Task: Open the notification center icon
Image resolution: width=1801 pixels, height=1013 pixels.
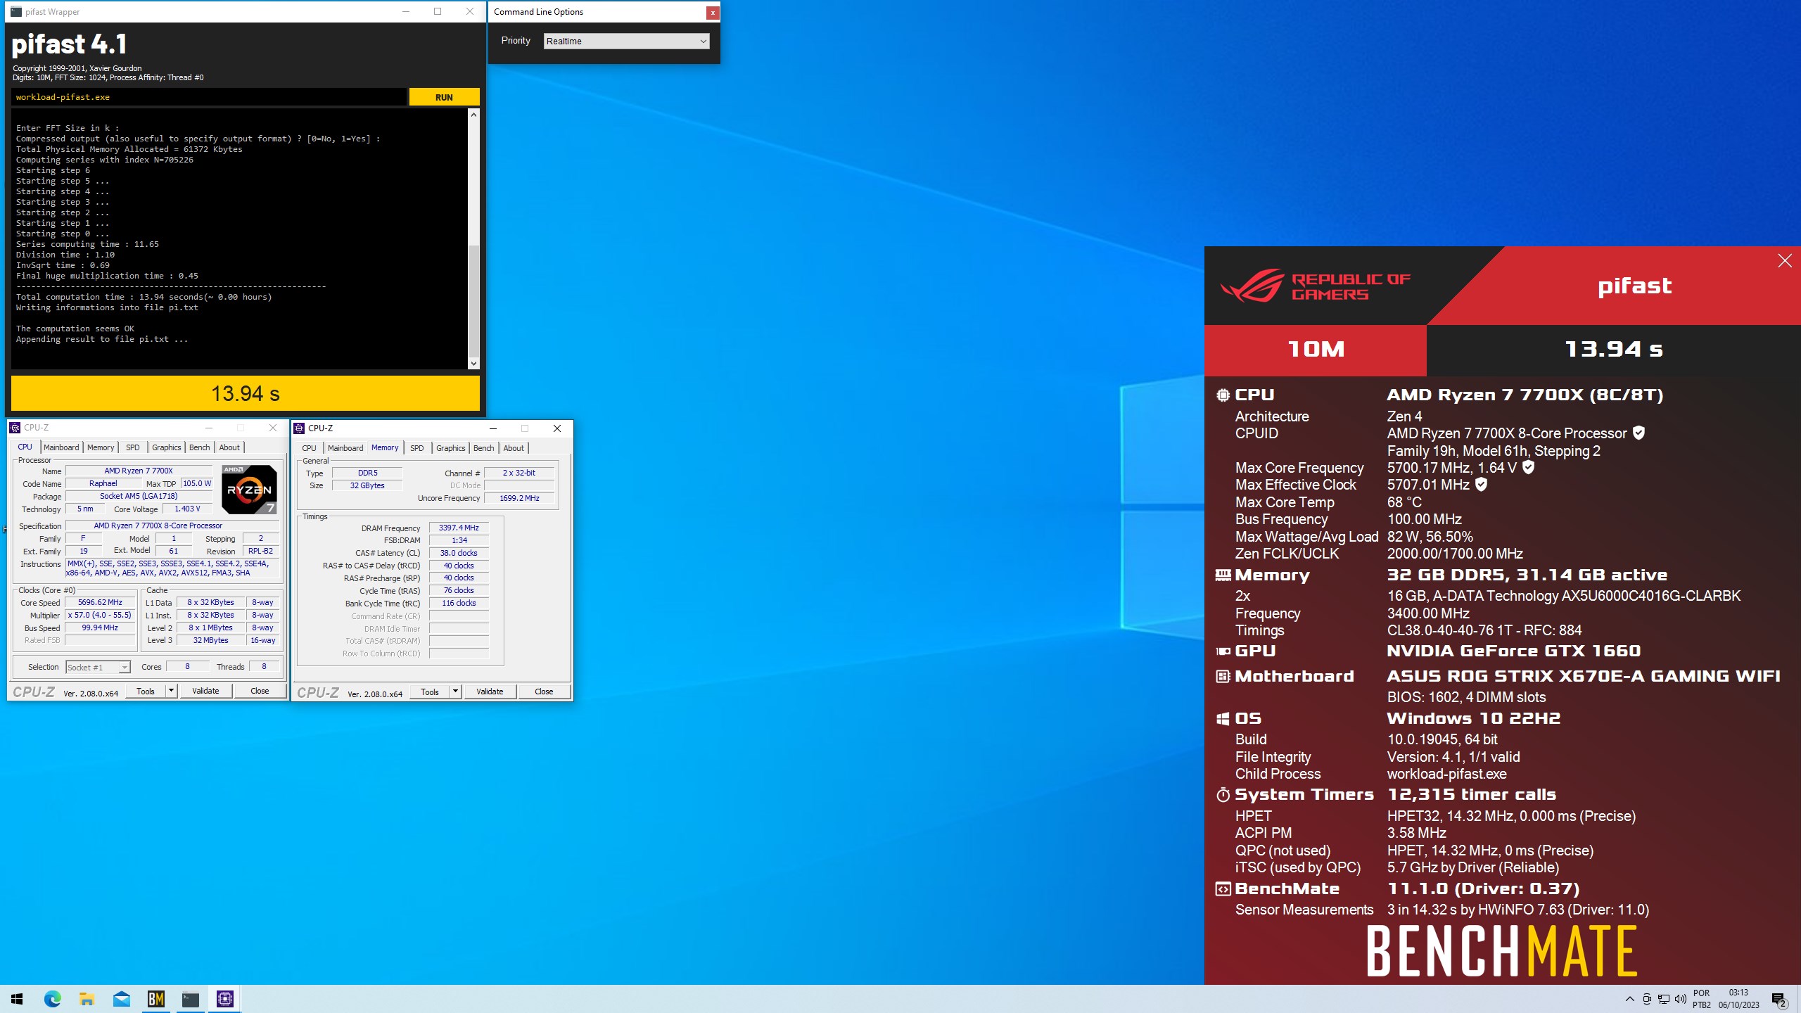Action: [1779, 999]
